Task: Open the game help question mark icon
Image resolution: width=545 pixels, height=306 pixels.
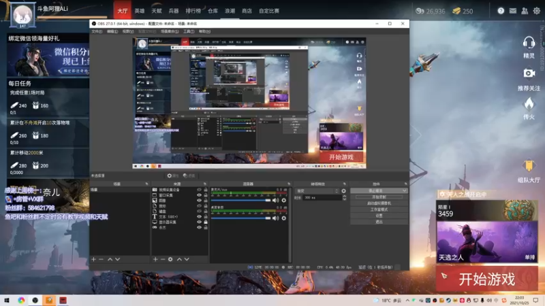Action: (501, 11)
